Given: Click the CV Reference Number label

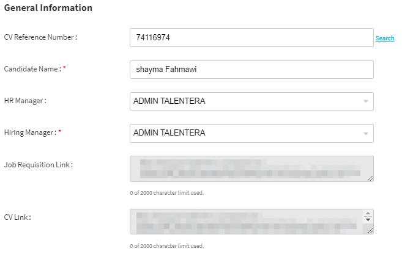Looking at the screenshot, I should pos(41,37).
